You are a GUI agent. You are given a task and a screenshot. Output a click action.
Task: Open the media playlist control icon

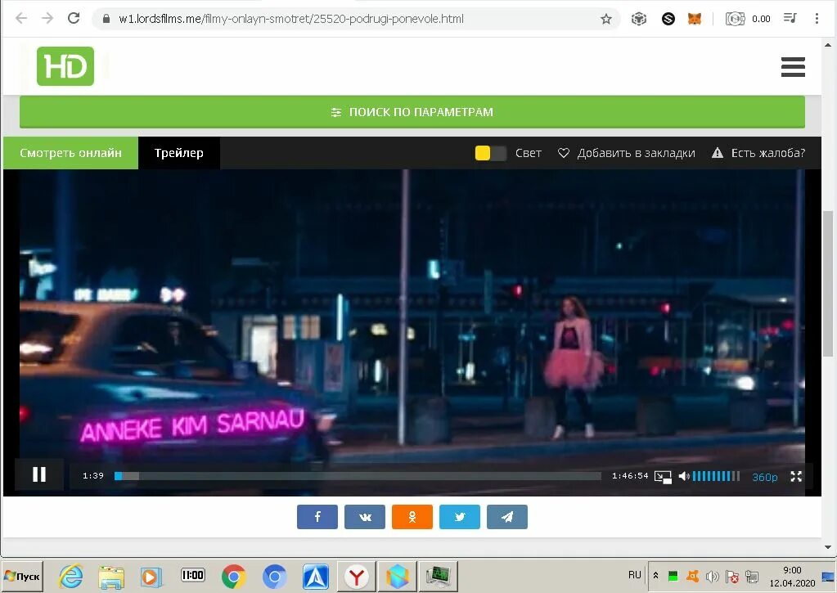point(790,19)
